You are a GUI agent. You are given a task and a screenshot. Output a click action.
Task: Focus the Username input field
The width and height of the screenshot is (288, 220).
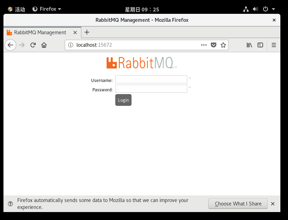pos(151,80)
